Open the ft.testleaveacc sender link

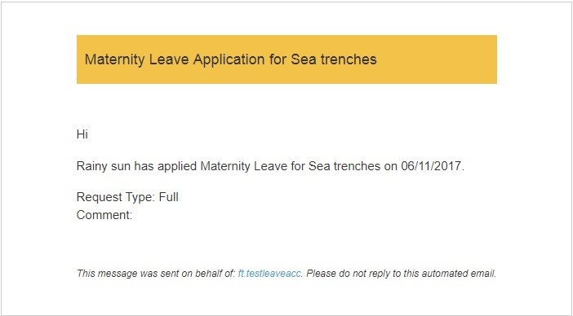(269, 274)
